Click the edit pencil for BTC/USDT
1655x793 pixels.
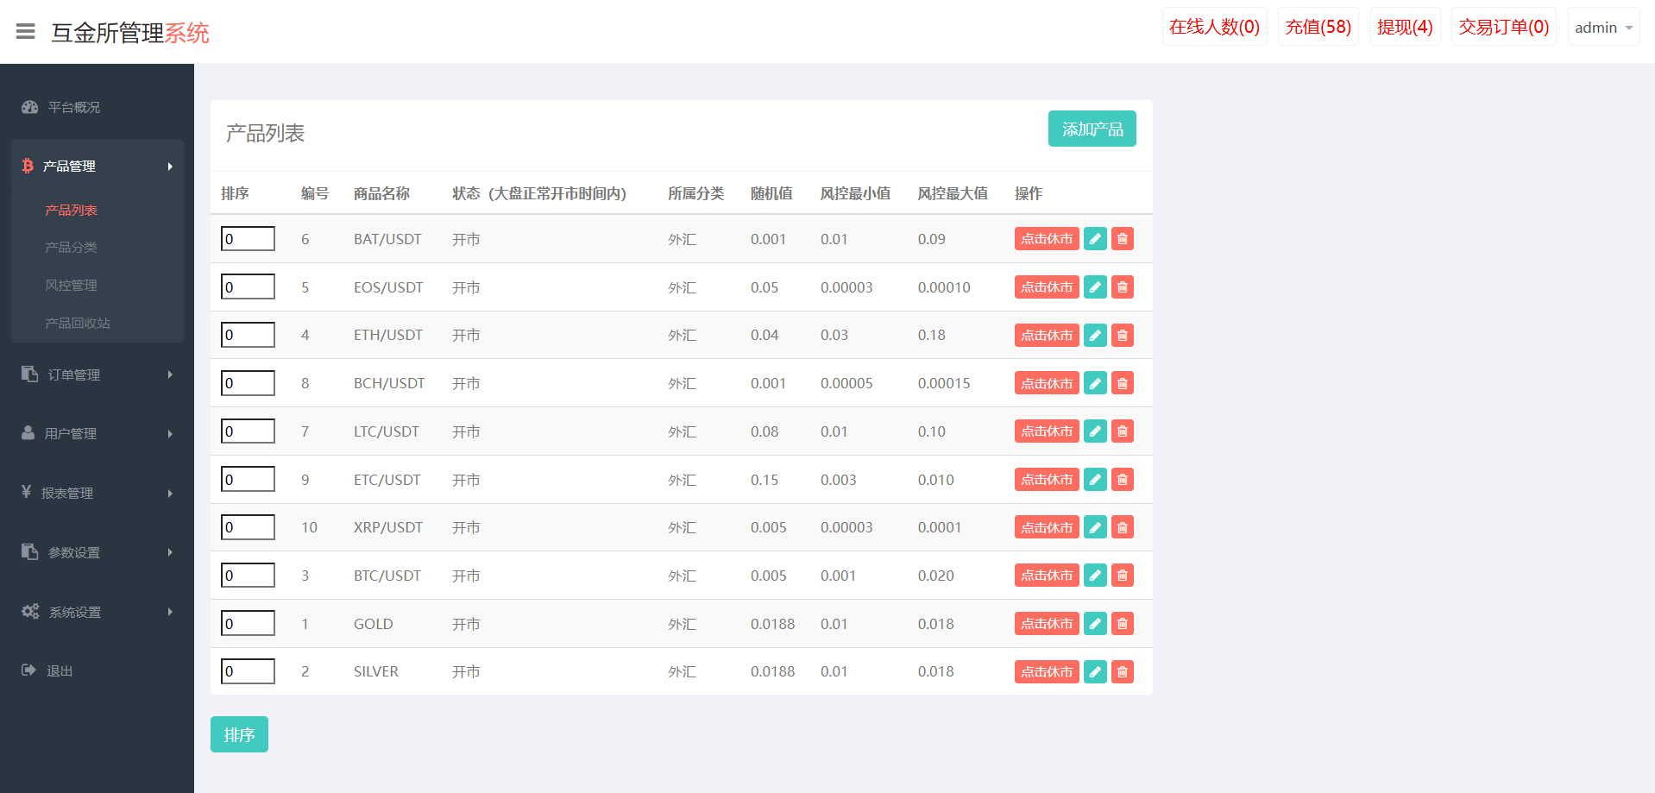click(x=1095, y=576)
